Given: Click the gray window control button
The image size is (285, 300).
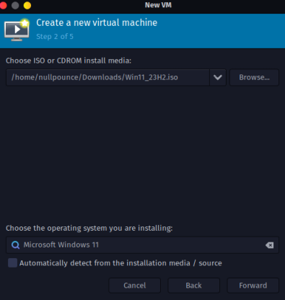Looking at the screenshot, I should point(15,5).
